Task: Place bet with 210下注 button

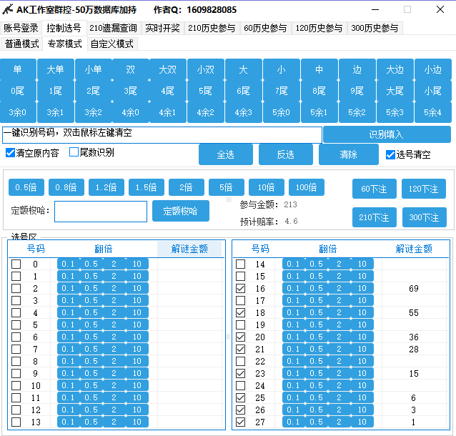Action: [375, 217]
